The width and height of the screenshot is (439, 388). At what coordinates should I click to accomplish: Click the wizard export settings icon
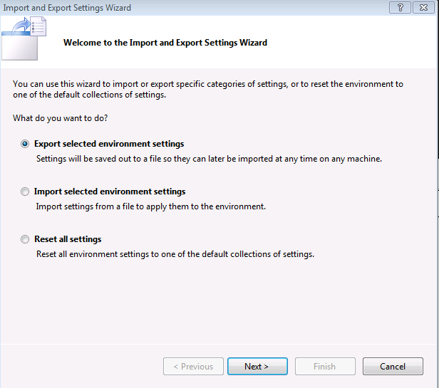tap(24, 38)
